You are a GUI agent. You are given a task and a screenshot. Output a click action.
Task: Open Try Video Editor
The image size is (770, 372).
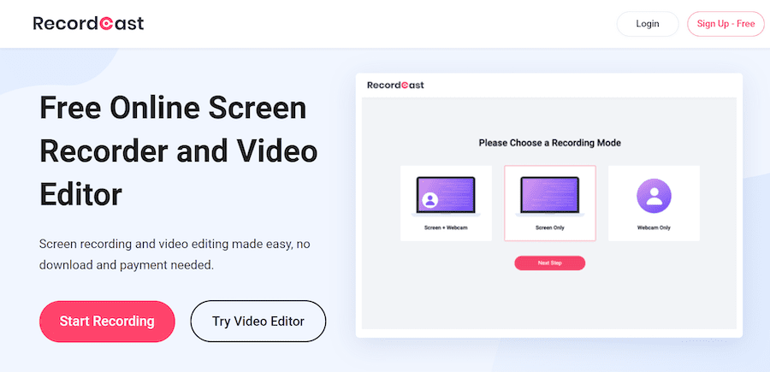click(258, 322)
